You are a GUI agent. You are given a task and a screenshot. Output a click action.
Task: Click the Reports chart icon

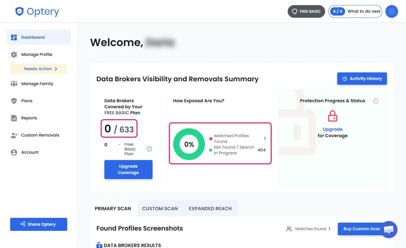[x=14, y=118]
